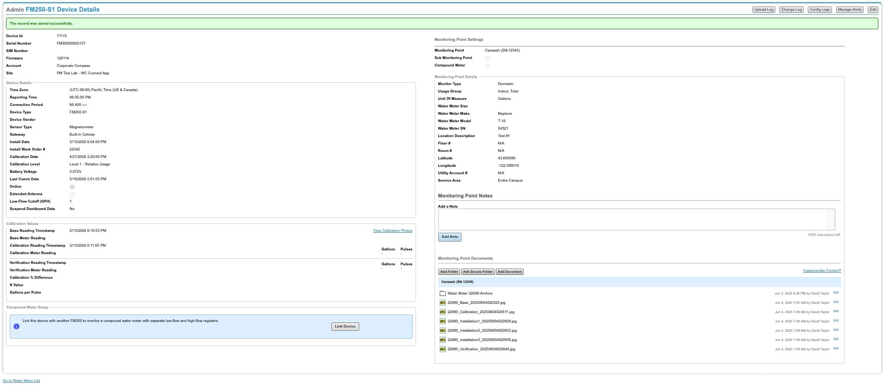The image size is (884, 387).
Task: Click Edit link for 22690_Installation3 image
Action: point(836,340)
